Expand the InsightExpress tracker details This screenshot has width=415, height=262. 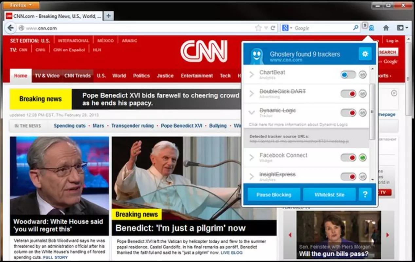click(x=251, y=177)
